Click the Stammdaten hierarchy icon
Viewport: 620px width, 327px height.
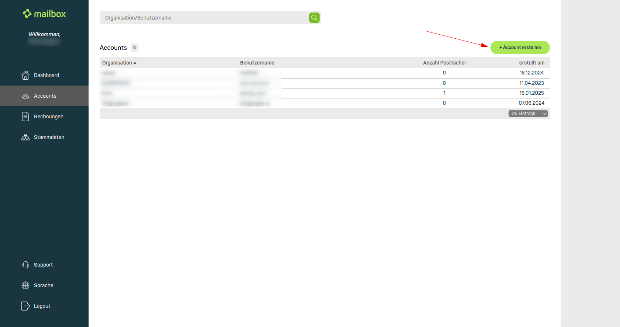pos(25,137)
